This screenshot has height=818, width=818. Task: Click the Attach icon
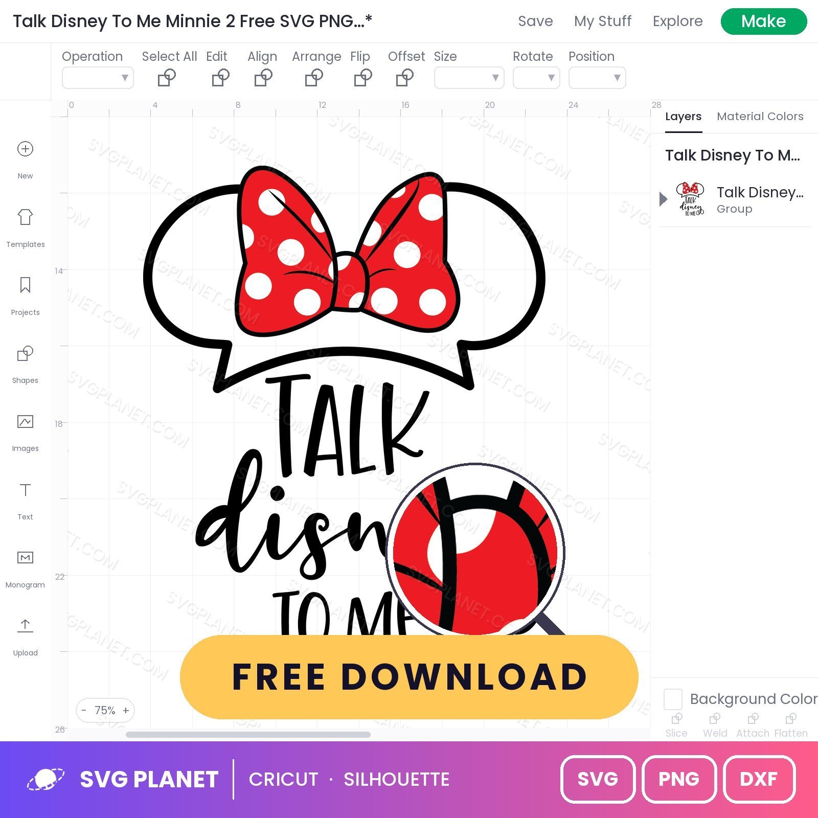coord(753,718)
